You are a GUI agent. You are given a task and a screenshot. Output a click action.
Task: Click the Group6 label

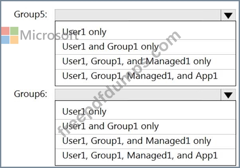coord(31,94)
